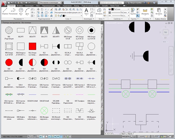Expand the МСК coordinate system dropdown
The image size is (175, 139).
(x=165, y=42)
